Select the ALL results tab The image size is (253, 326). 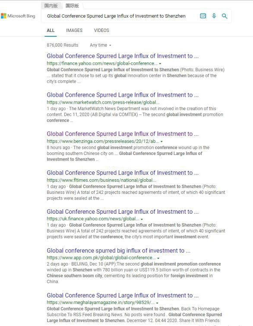click(51, 30)
